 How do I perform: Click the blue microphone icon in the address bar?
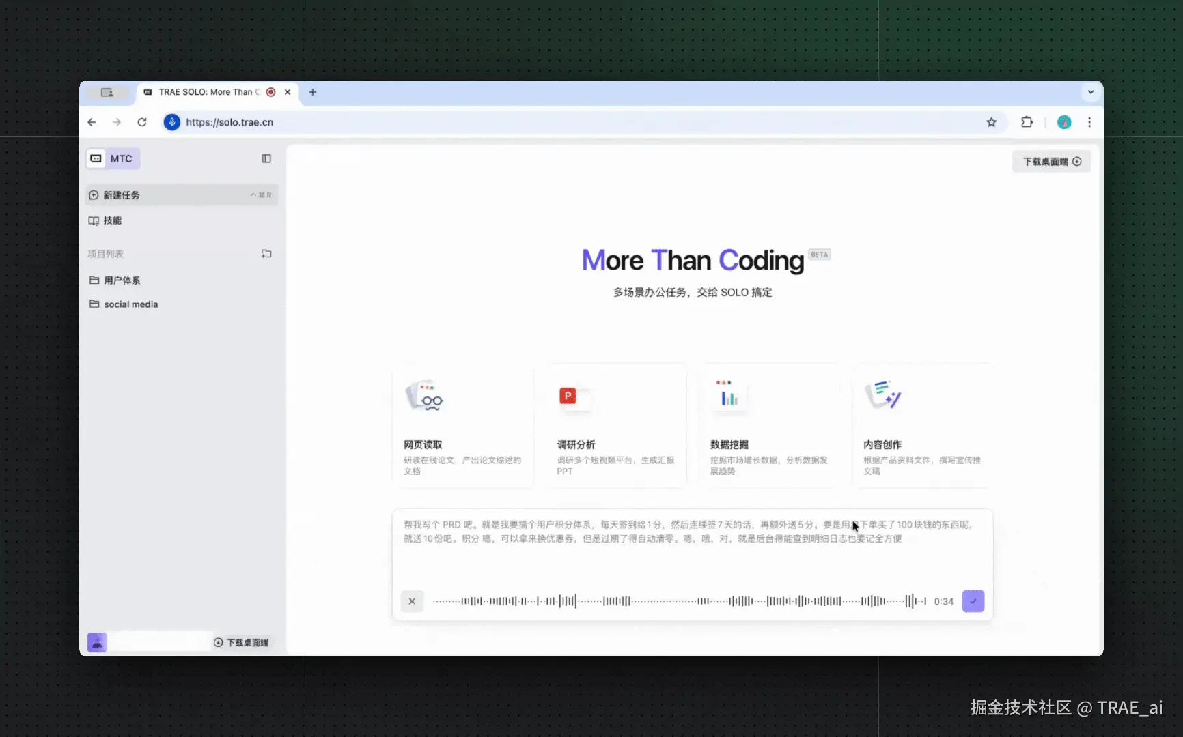(x=172, y=122)
